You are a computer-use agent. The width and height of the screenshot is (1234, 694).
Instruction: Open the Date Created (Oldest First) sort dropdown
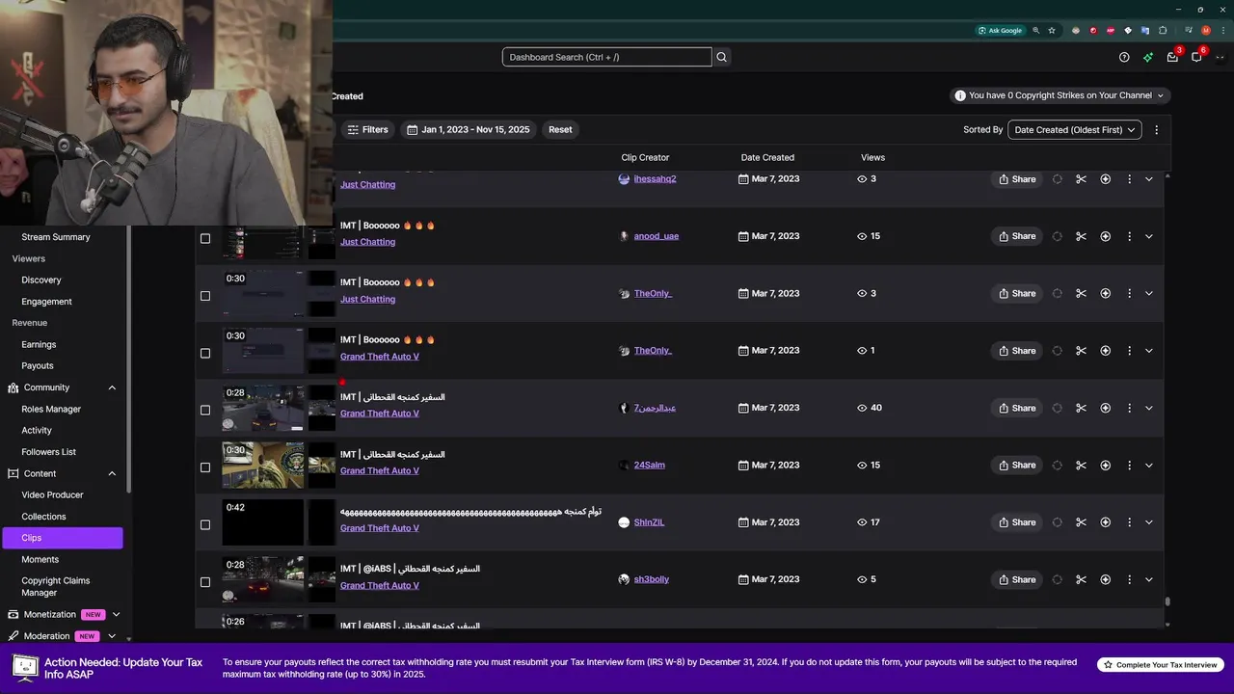1074,129
